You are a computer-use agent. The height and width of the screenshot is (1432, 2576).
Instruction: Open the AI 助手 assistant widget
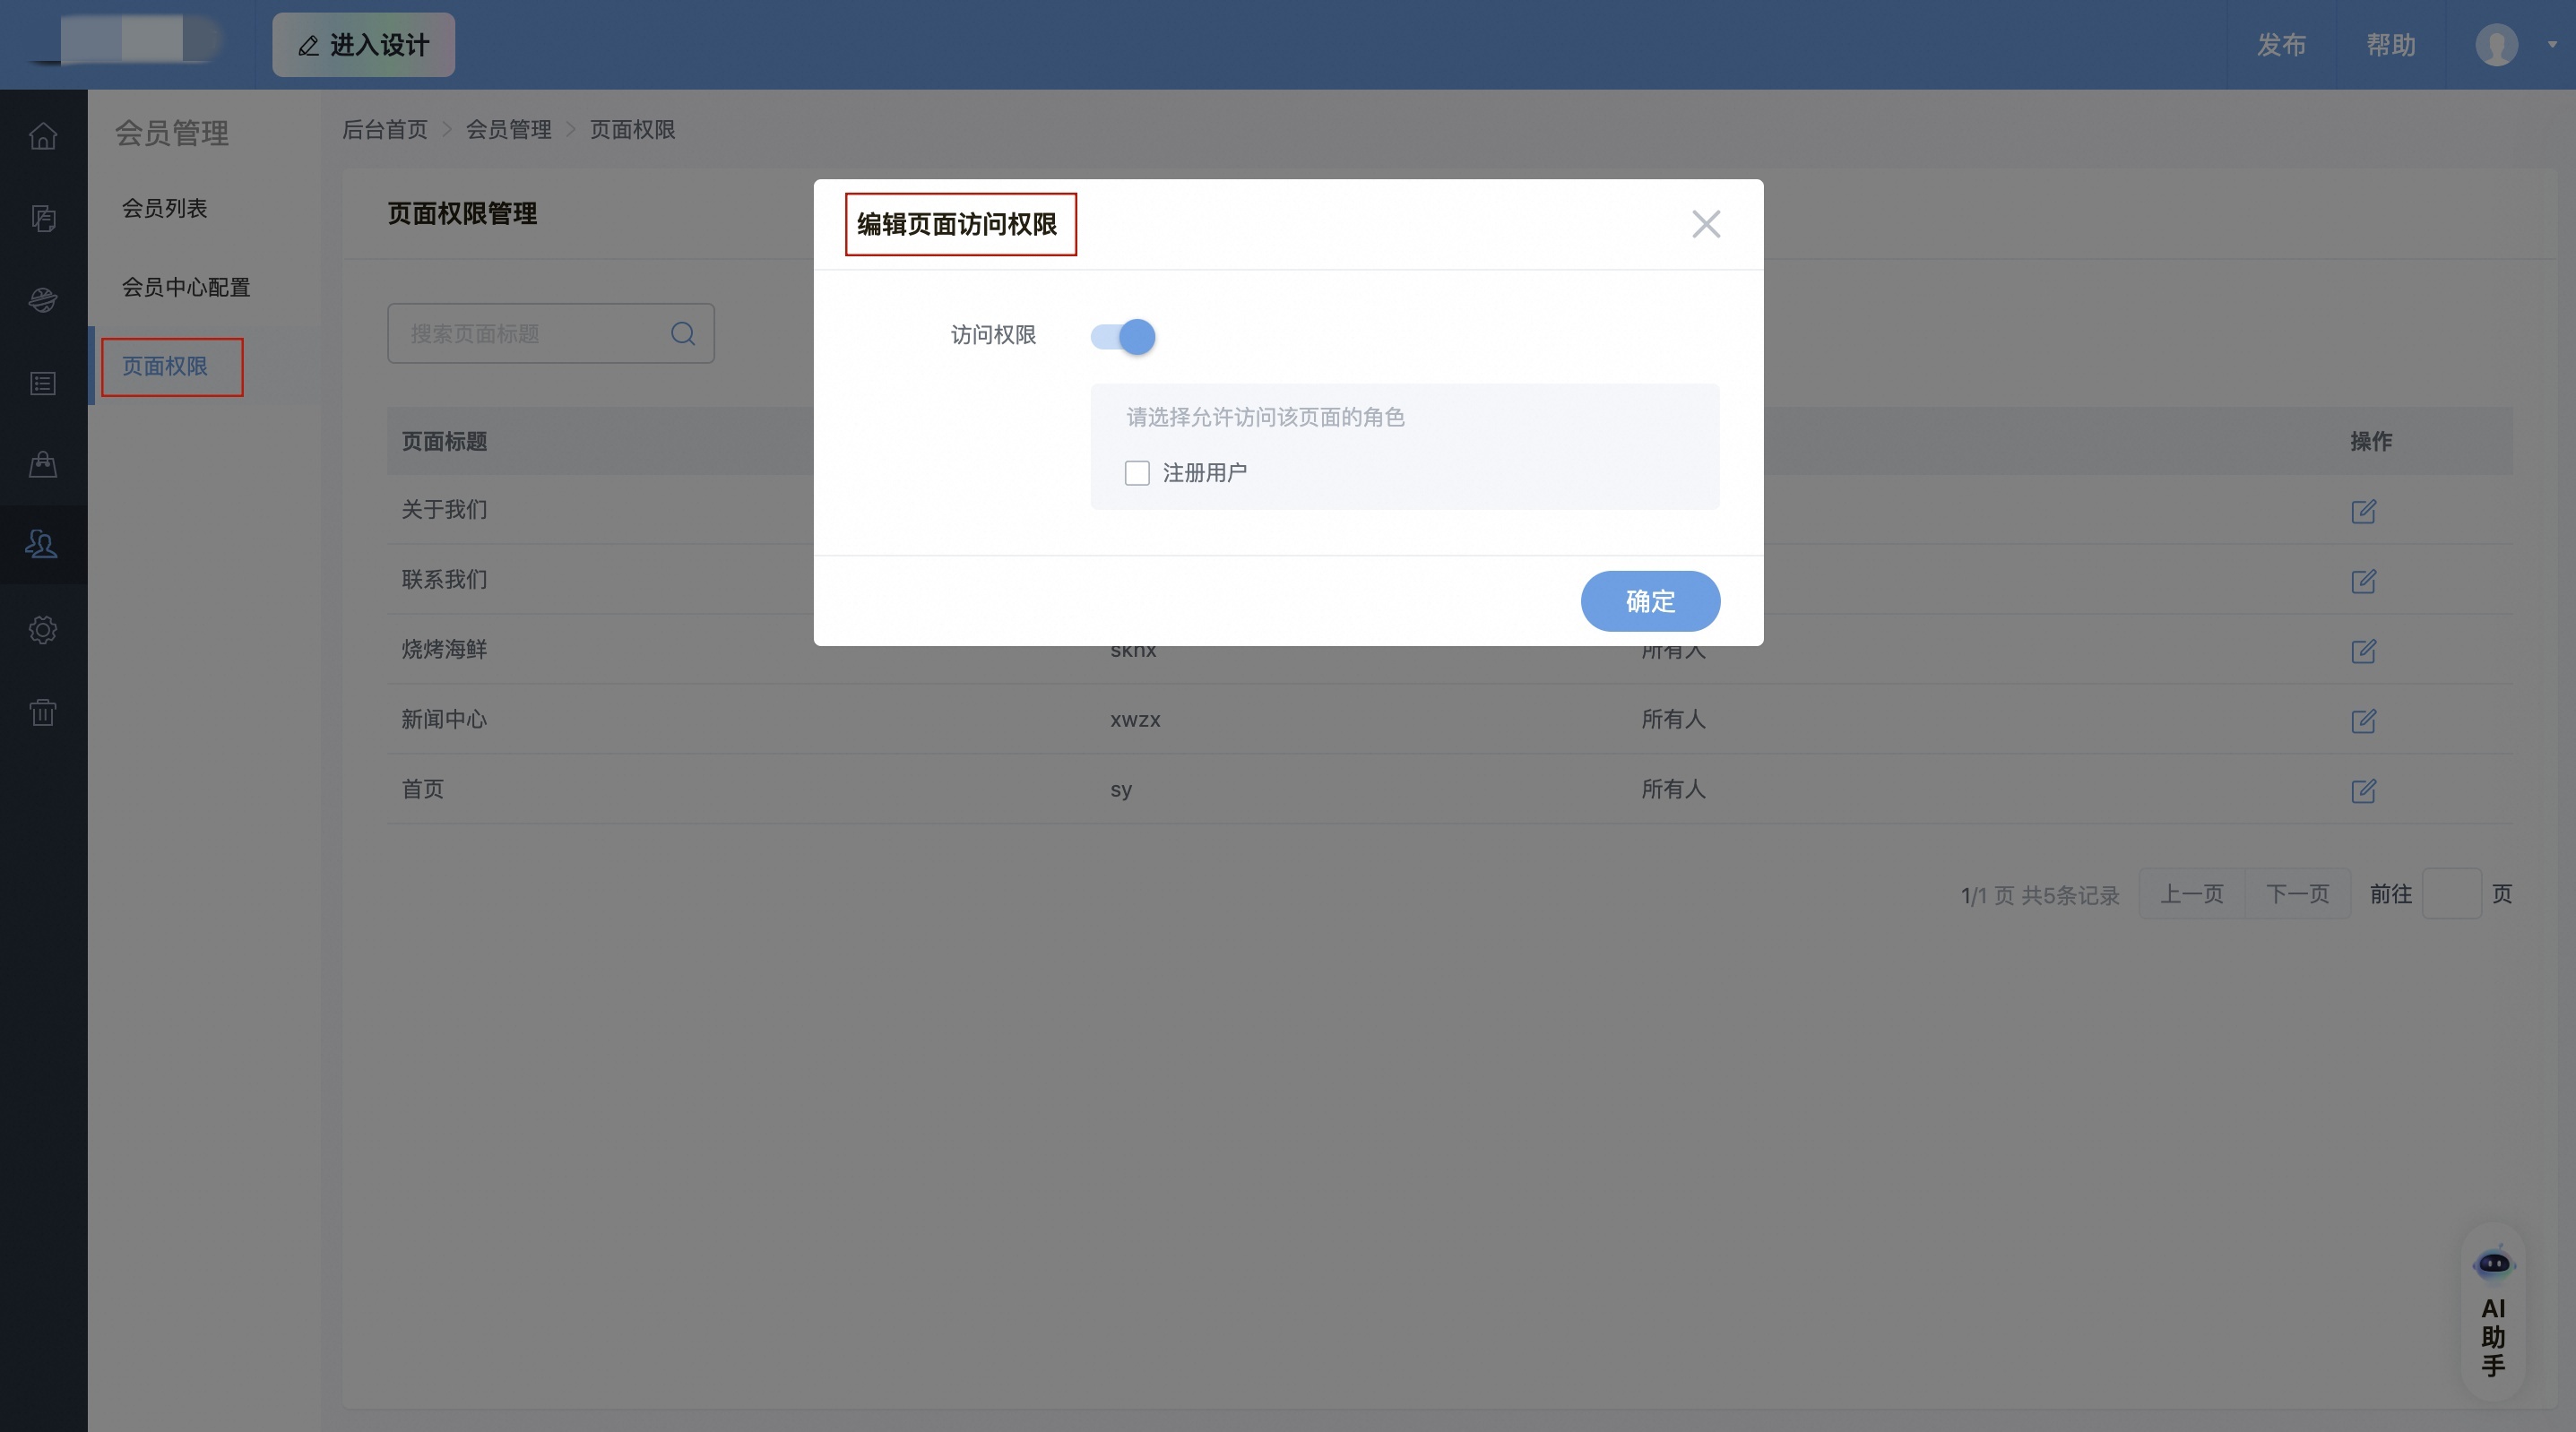click(x=2494, y=1315)
